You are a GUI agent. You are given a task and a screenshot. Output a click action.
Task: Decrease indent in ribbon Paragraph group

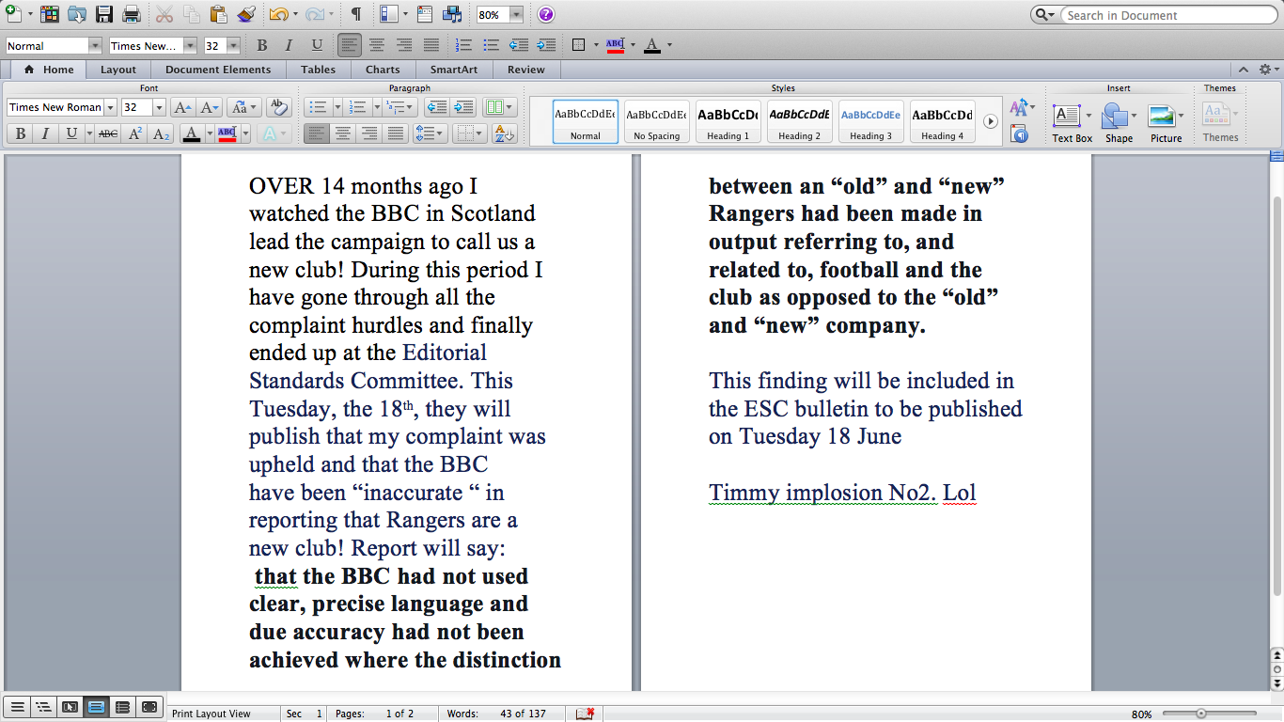coord(435,107)
